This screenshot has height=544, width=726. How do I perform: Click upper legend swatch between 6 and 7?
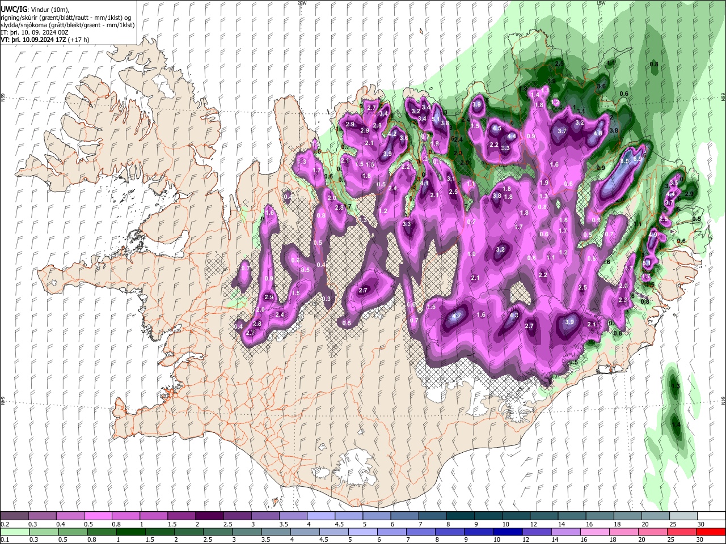coord(405,516)
